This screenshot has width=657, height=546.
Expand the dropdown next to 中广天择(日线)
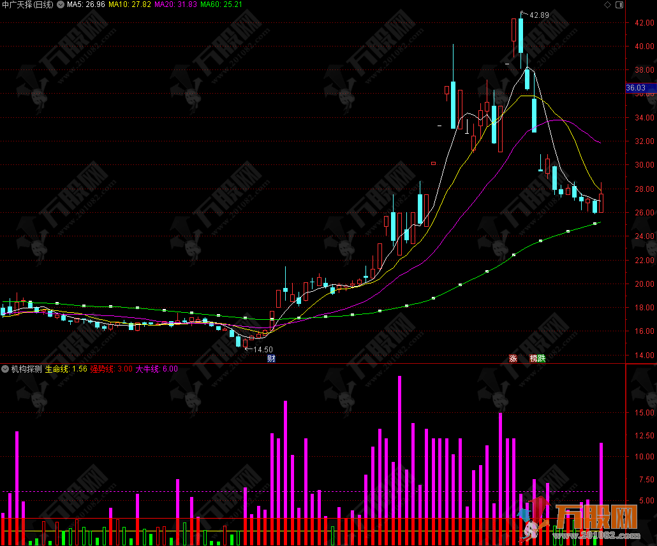point(61,5)
